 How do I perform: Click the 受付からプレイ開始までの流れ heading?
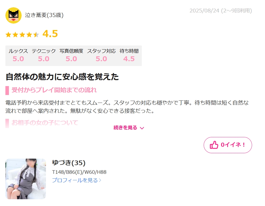pyautogui.click(x=54, y=90)
